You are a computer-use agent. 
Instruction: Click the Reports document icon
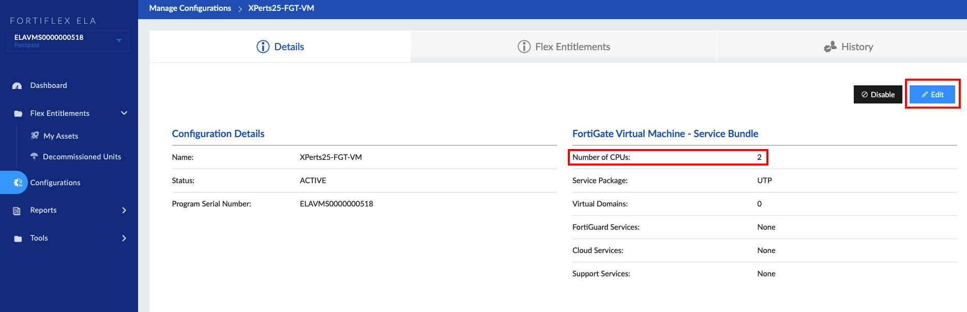17,211
